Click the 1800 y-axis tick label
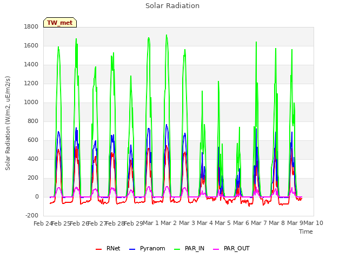This screenshot has width=346, height=259. (x=31, y=26)
